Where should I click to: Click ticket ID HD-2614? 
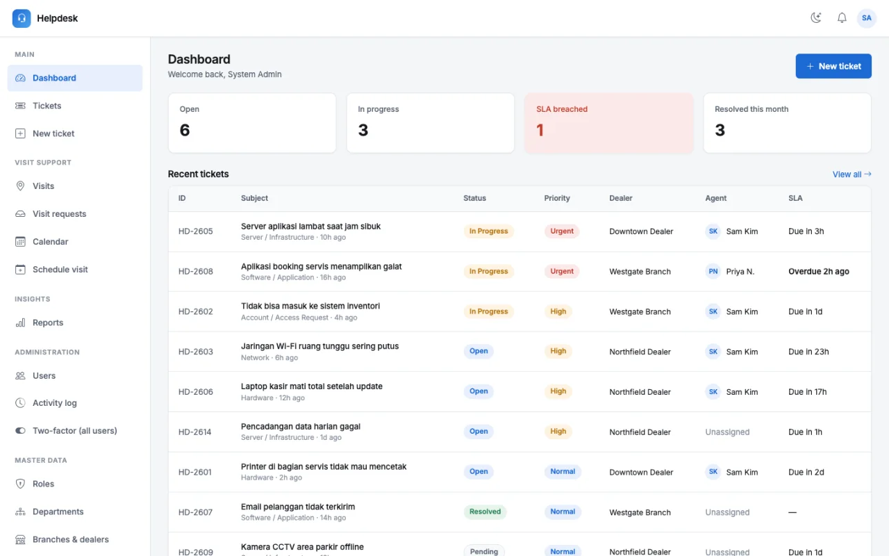pos(196,432)
